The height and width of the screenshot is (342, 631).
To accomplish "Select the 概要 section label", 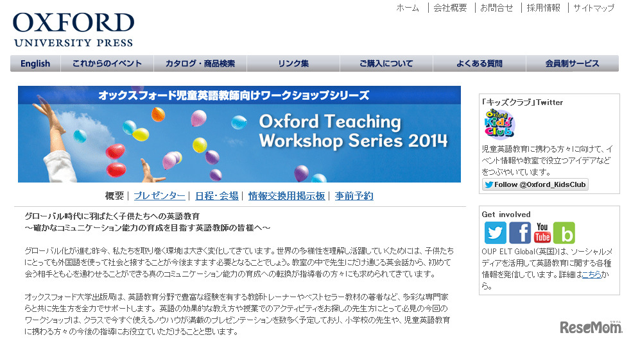I will click(x=114, y=196).
